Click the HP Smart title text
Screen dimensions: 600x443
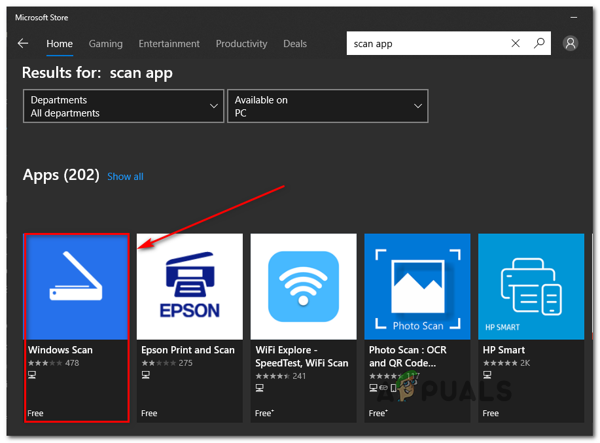(x=504, y=350)
